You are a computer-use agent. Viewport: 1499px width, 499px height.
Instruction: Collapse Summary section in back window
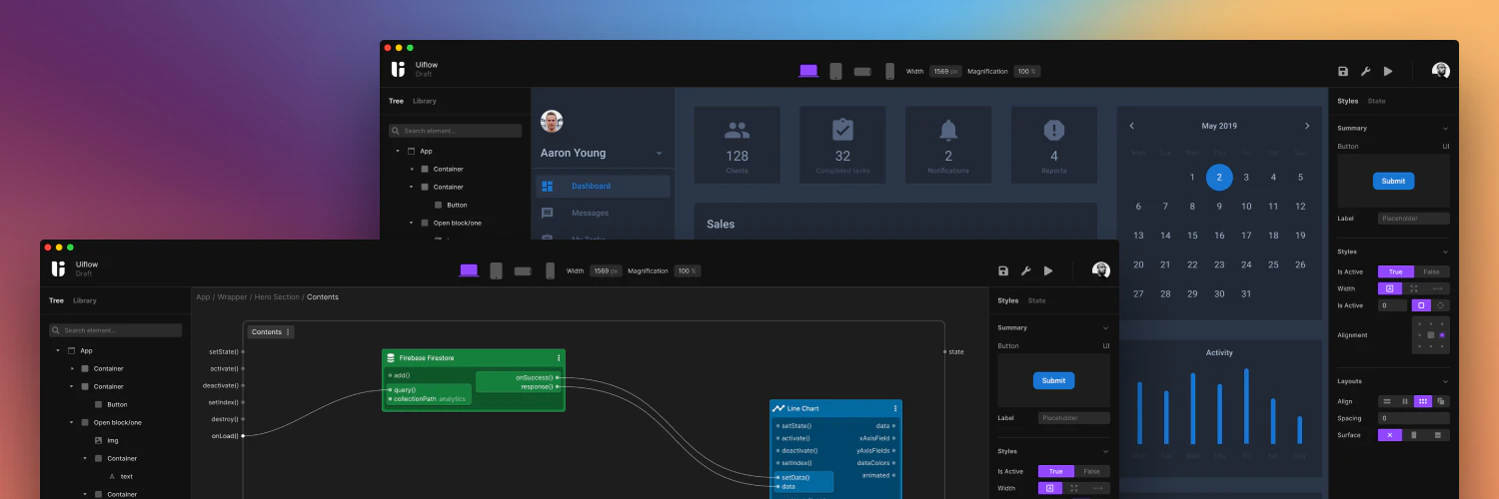tap(1445, 128)
